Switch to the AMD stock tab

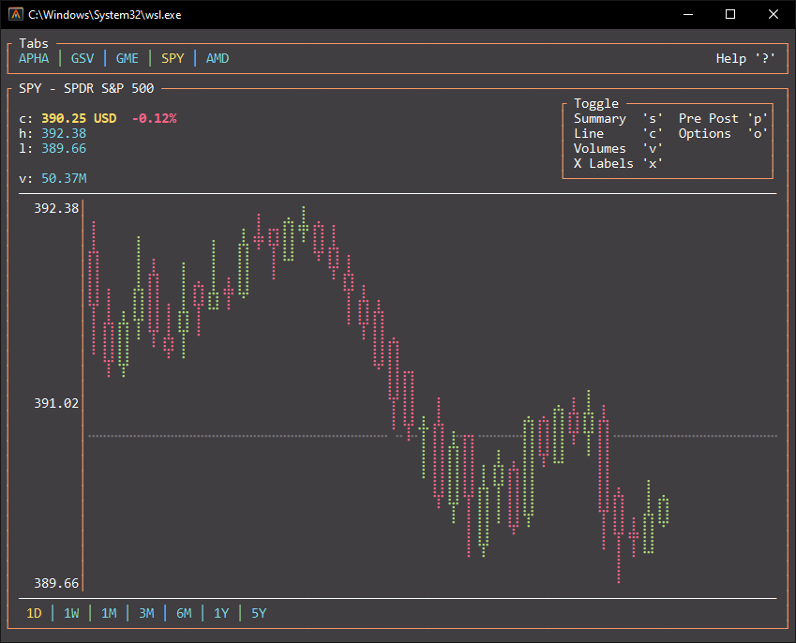(x=218, y=58)
